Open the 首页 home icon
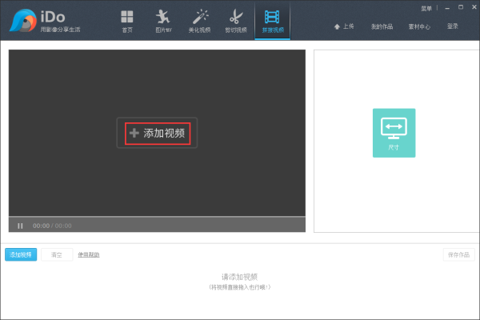Viewport: 480px width, 320px height. tap(126, 20)
